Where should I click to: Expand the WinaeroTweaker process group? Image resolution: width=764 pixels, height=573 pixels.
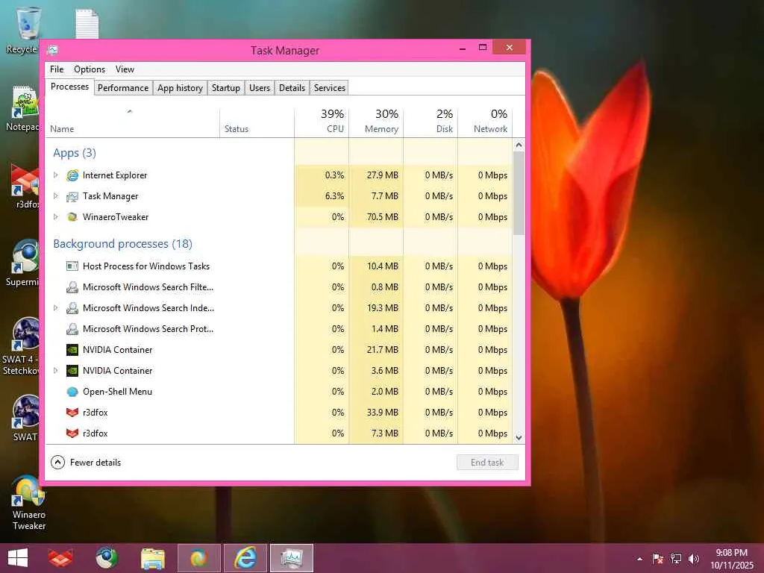click(55, 217)
